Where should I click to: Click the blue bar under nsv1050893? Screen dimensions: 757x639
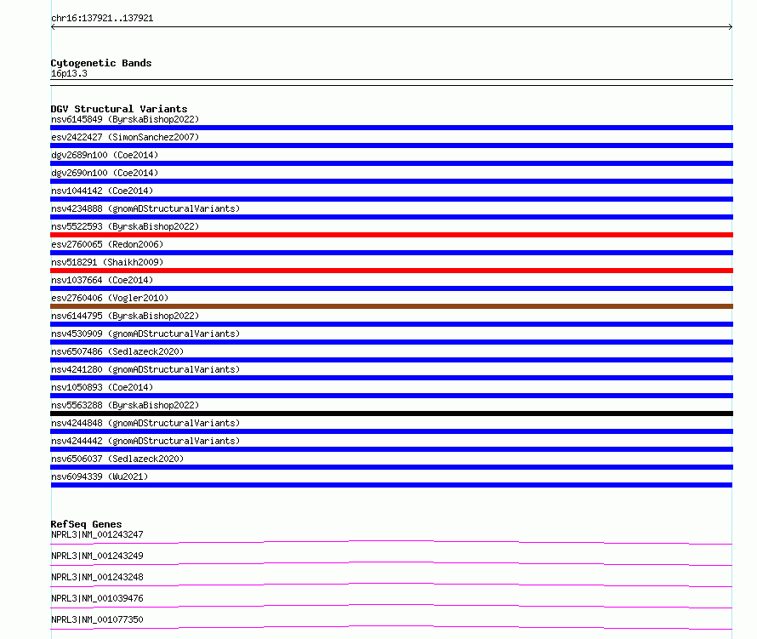tap(391, 396)
